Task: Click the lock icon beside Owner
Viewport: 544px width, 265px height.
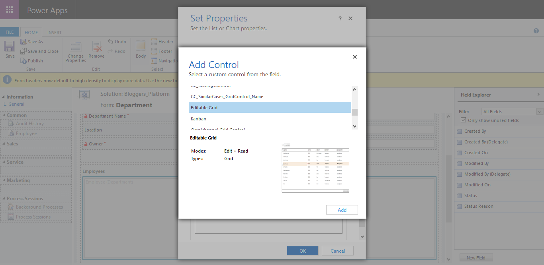Action: pos(86,144)
